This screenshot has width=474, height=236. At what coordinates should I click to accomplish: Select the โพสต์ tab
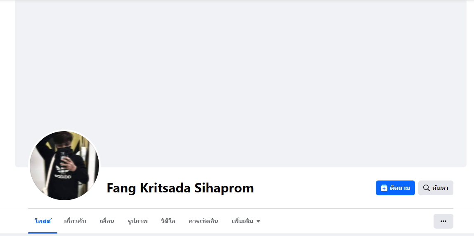[42, 221]
